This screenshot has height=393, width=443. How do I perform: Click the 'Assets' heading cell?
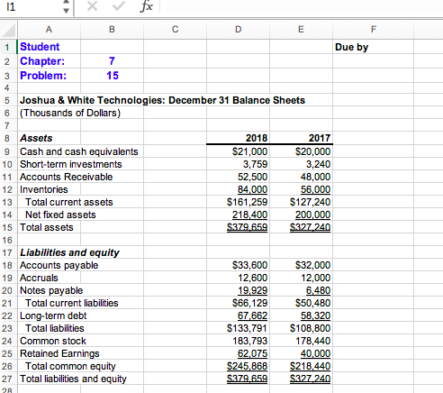pos(36,138)
